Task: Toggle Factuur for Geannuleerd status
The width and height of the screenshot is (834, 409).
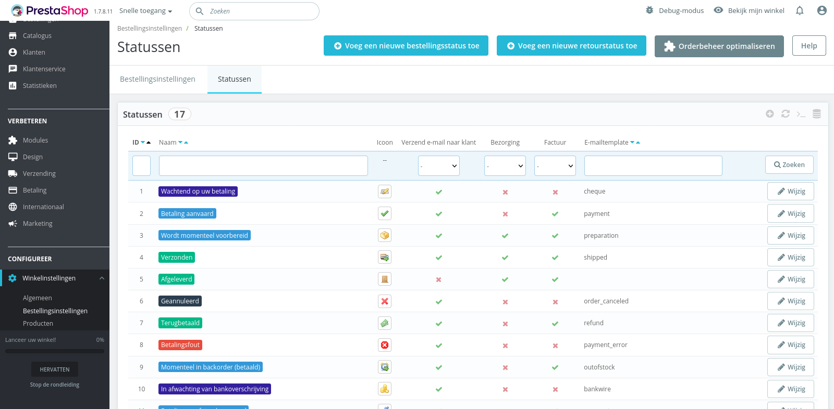Action: point(555,302)
